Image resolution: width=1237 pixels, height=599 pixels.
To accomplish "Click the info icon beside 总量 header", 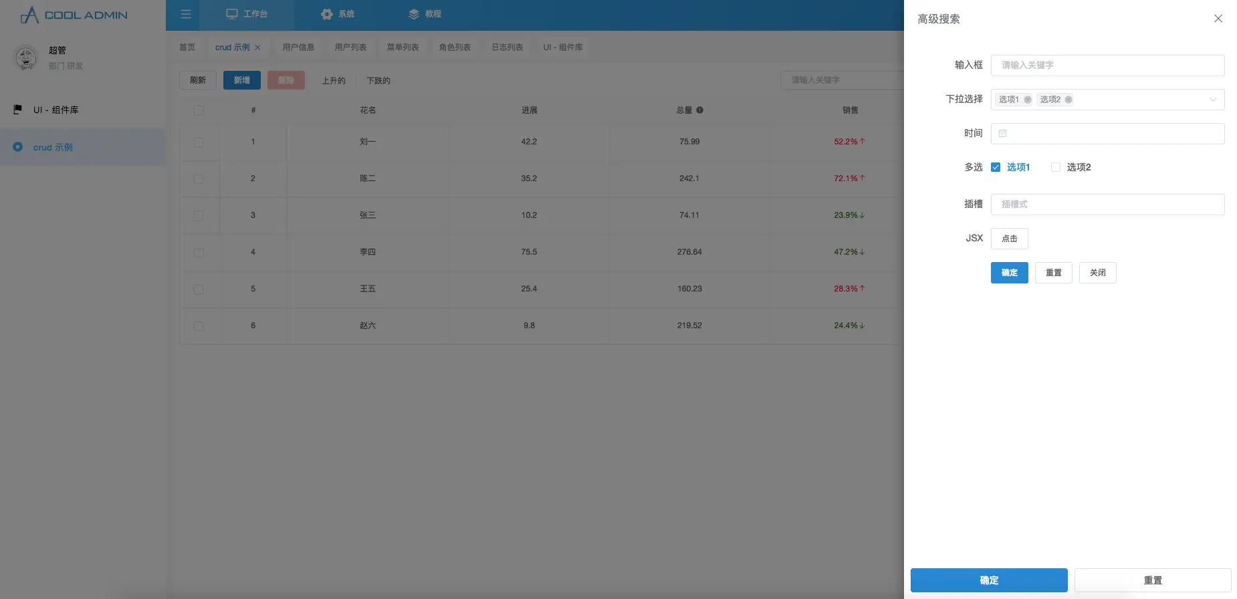I will tap(699, 110).
